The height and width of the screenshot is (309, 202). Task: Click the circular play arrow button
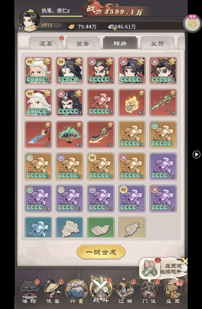pos(196,154)
